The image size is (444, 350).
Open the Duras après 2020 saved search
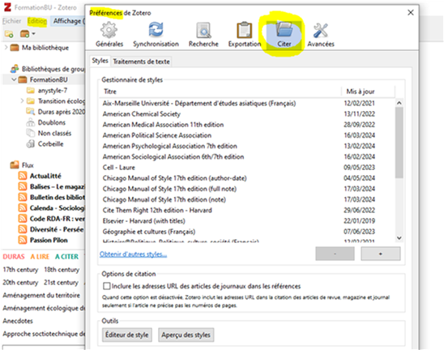55,112
